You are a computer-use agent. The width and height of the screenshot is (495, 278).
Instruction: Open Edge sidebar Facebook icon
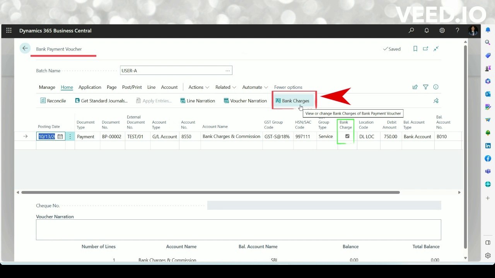point(488,158)
